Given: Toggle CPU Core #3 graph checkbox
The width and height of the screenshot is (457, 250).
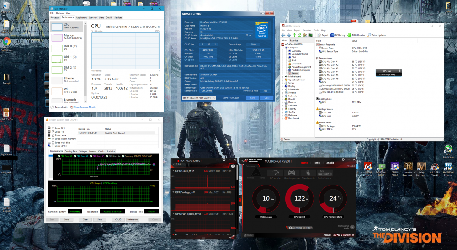Looking at the screenshot, I should click(x=91, y=156).
